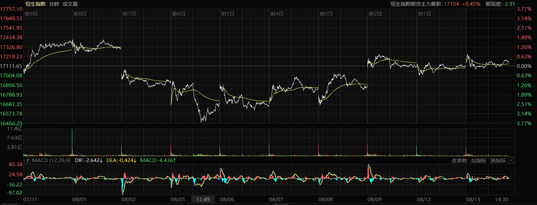Click the 08/09 date on the time axis

[375, 200]
